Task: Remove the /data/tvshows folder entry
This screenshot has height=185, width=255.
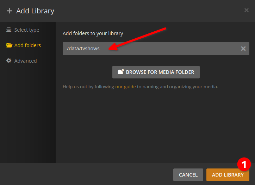Action: pos(243,49)
